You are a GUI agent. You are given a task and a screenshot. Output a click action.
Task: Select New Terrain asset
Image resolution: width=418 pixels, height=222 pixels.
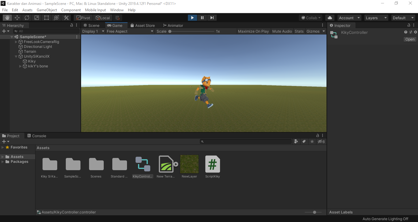(x=166, y=167)
